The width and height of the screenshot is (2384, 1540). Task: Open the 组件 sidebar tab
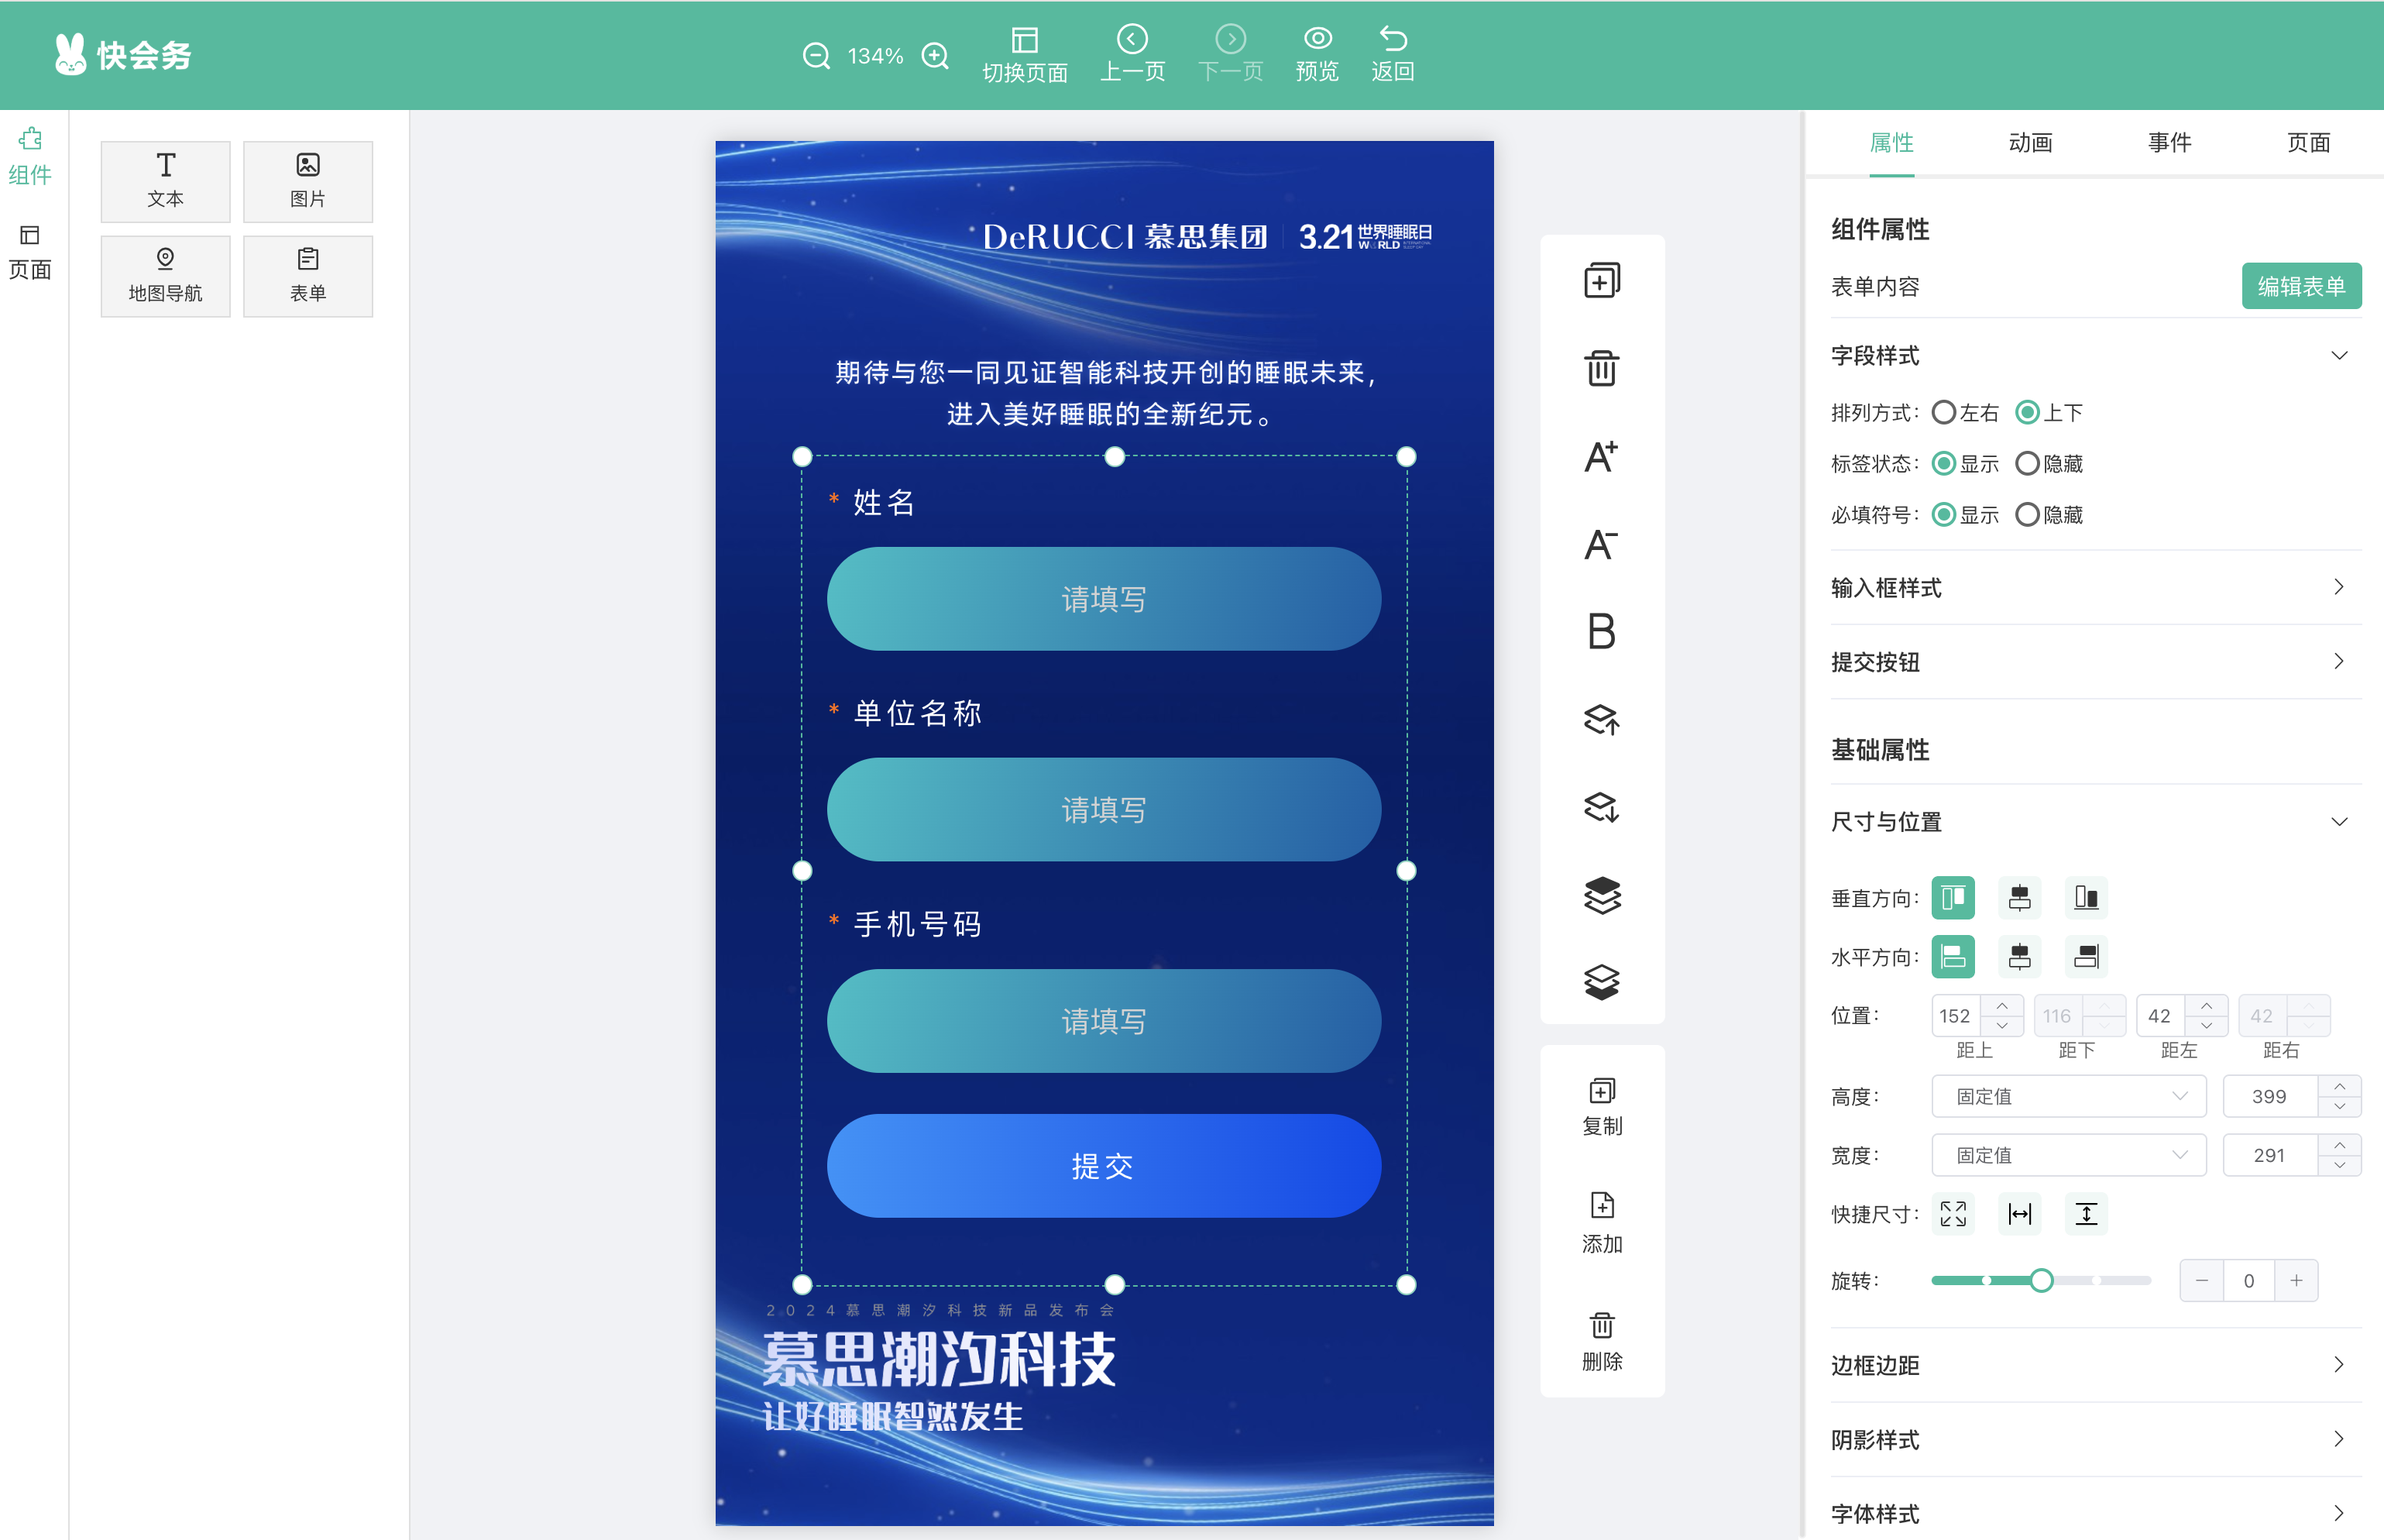pos(30,157)
